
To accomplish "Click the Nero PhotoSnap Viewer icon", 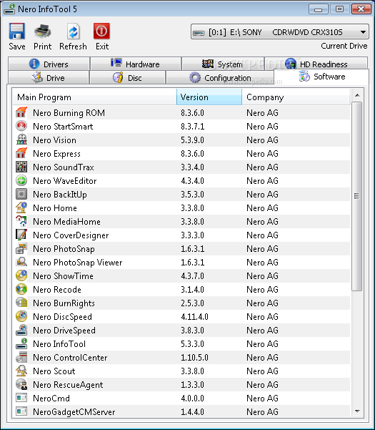I will pos(21,262).
